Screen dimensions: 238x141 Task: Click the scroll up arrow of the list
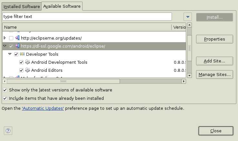pos(189,25)
